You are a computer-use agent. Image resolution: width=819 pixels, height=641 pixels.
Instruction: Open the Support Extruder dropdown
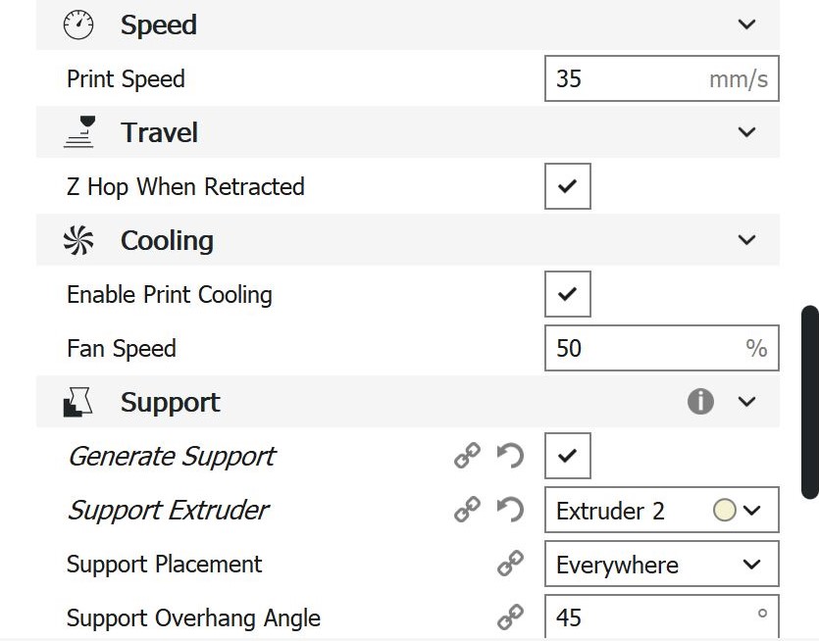pyautogui.click(x=661, y=511)
